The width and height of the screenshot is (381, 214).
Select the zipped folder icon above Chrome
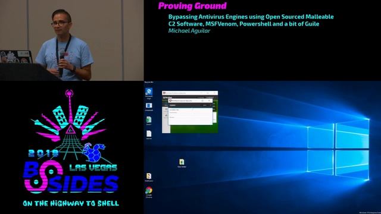[149, 177]
